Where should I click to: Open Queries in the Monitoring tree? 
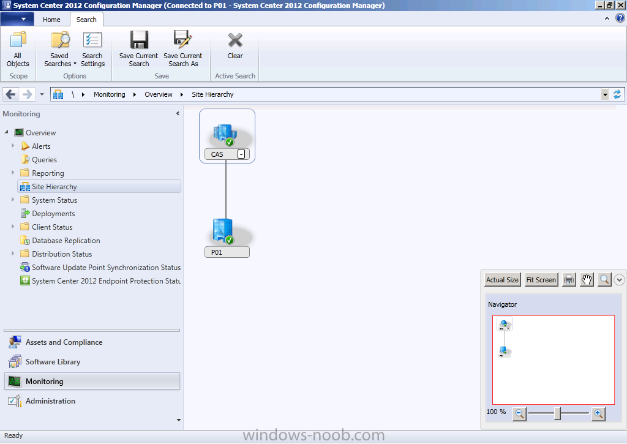44,160
